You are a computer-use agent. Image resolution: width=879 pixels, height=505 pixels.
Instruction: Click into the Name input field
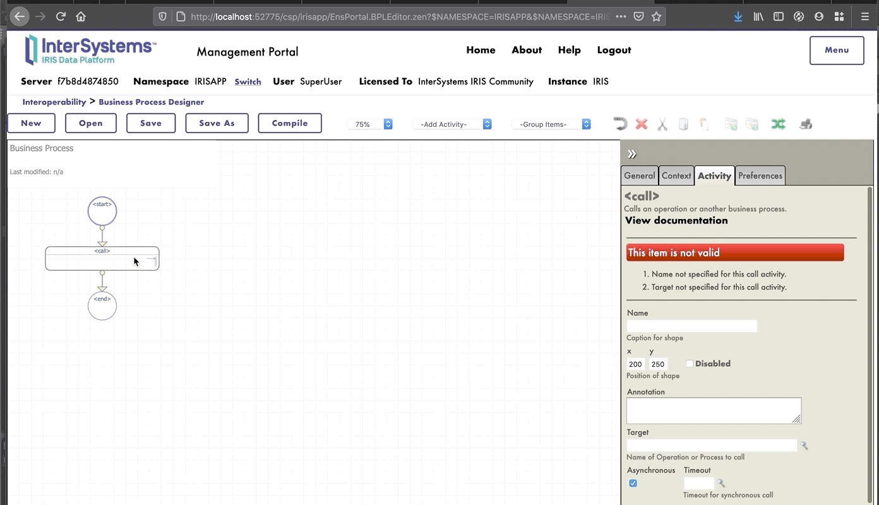691,326
